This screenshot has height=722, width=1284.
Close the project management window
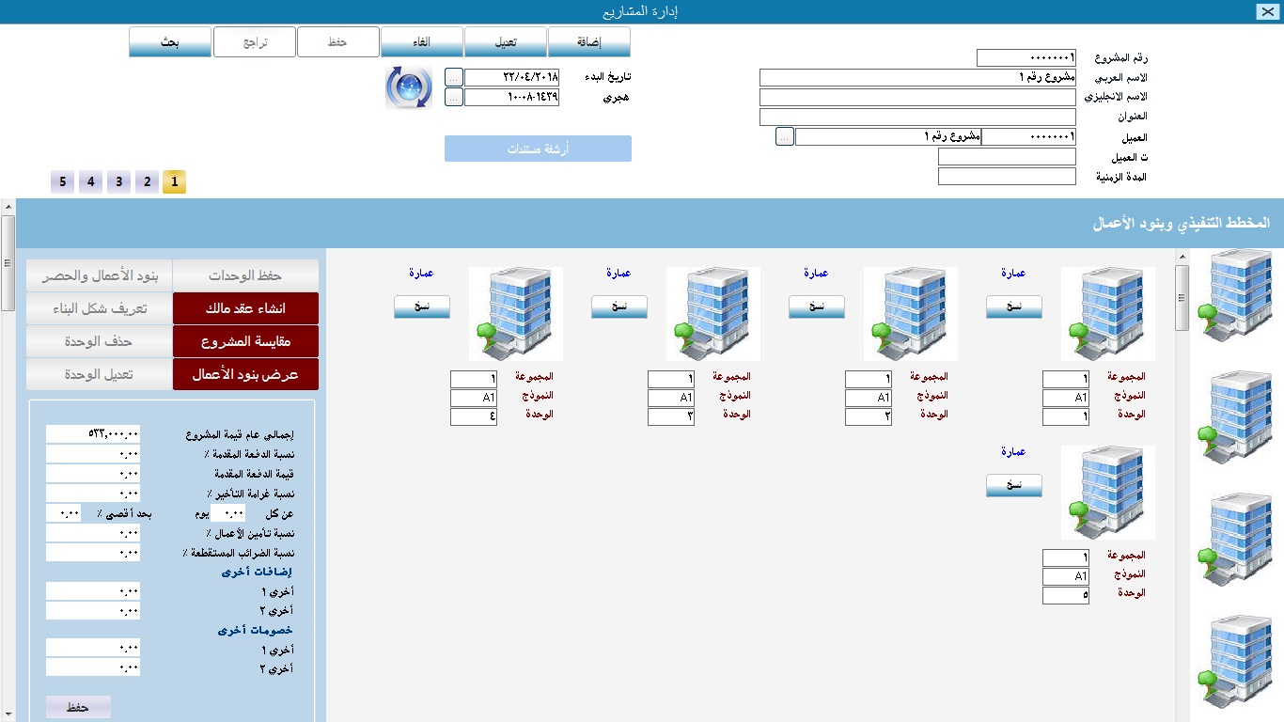[1266, 11]
